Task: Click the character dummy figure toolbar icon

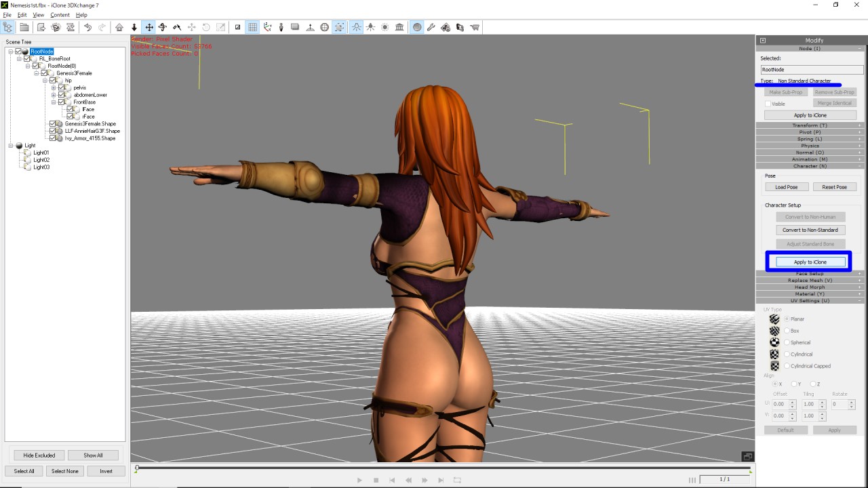Action: (x=281, y=27)
